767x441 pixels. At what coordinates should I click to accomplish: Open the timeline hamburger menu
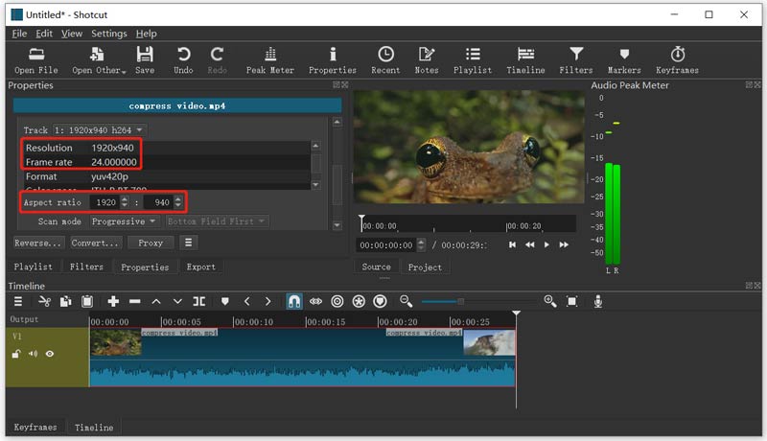18,301
